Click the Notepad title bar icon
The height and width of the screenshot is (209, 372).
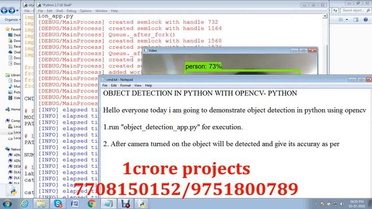(x=103, y=80)
